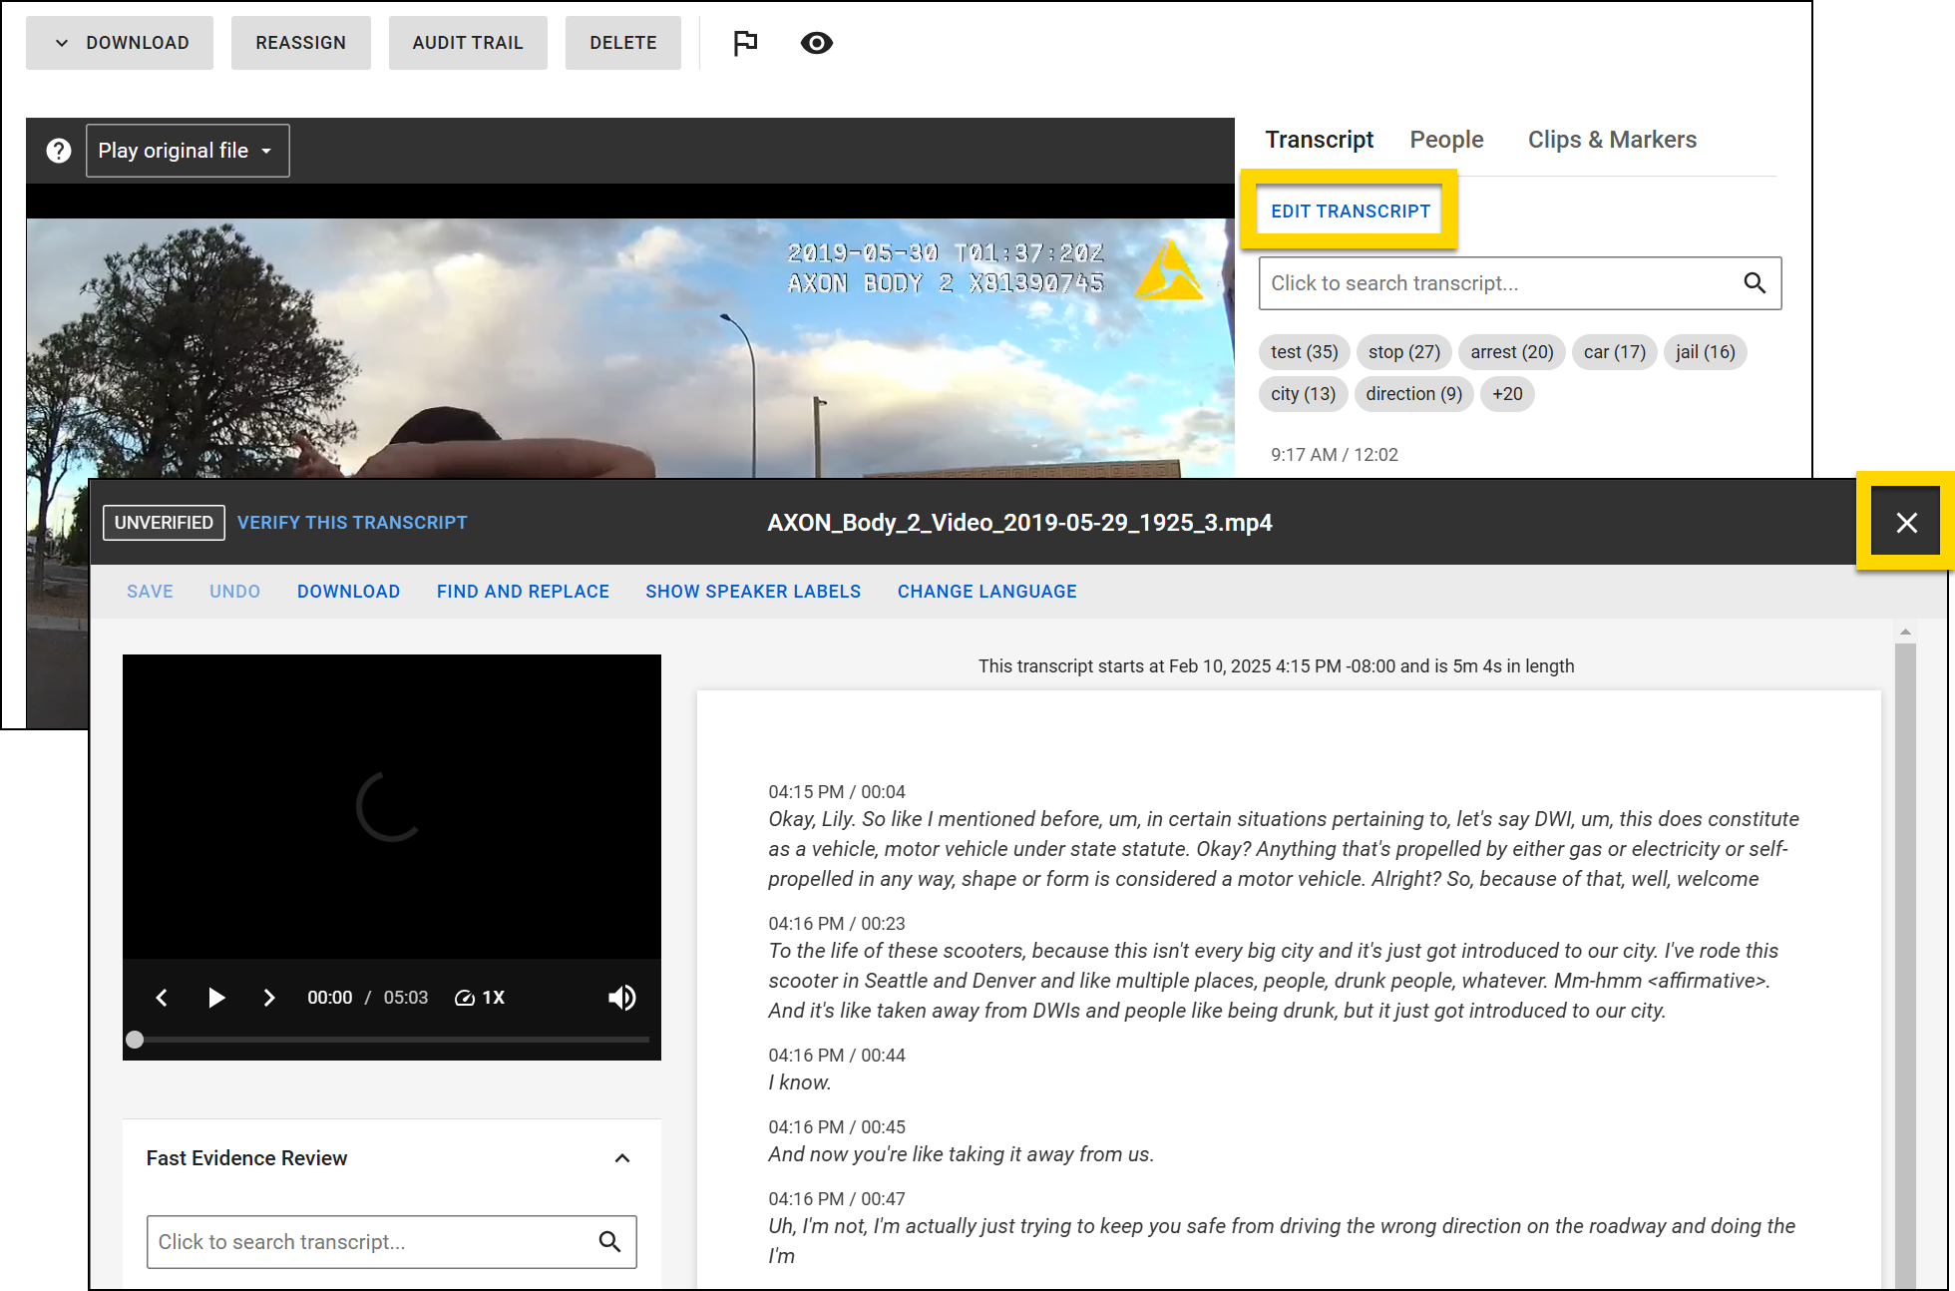1955x1291 pixels.
Task: Click the search icon in Fast Evidence Review
Action: [610, 1242]
